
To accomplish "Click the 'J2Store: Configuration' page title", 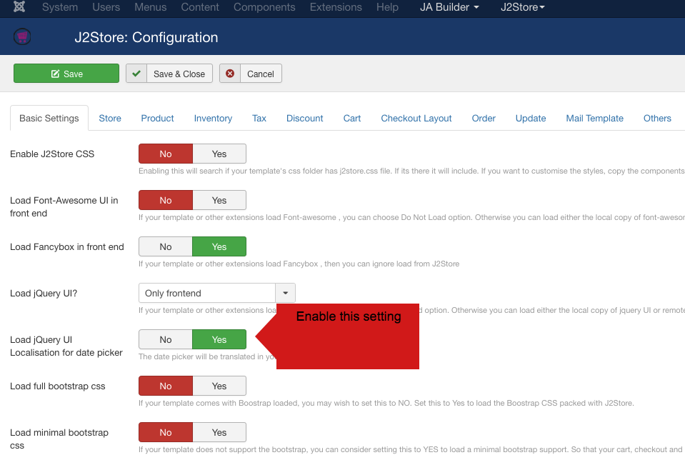I will click(146, 38).
